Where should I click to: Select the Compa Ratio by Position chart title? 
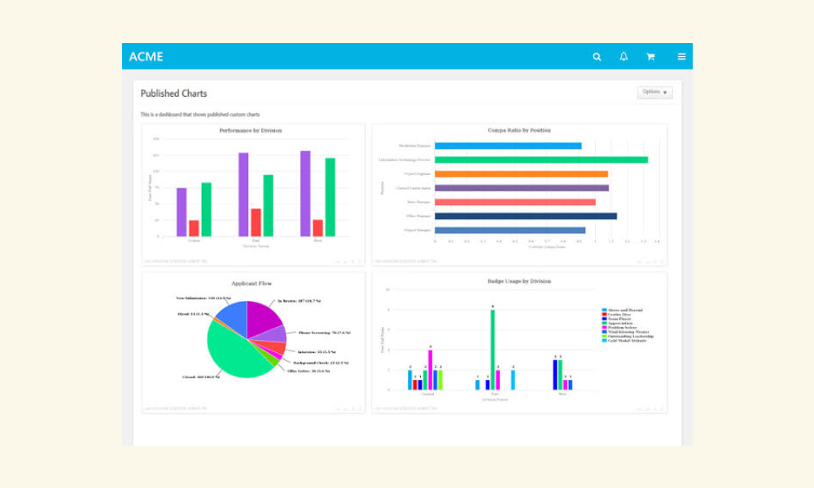coord(519,130)
